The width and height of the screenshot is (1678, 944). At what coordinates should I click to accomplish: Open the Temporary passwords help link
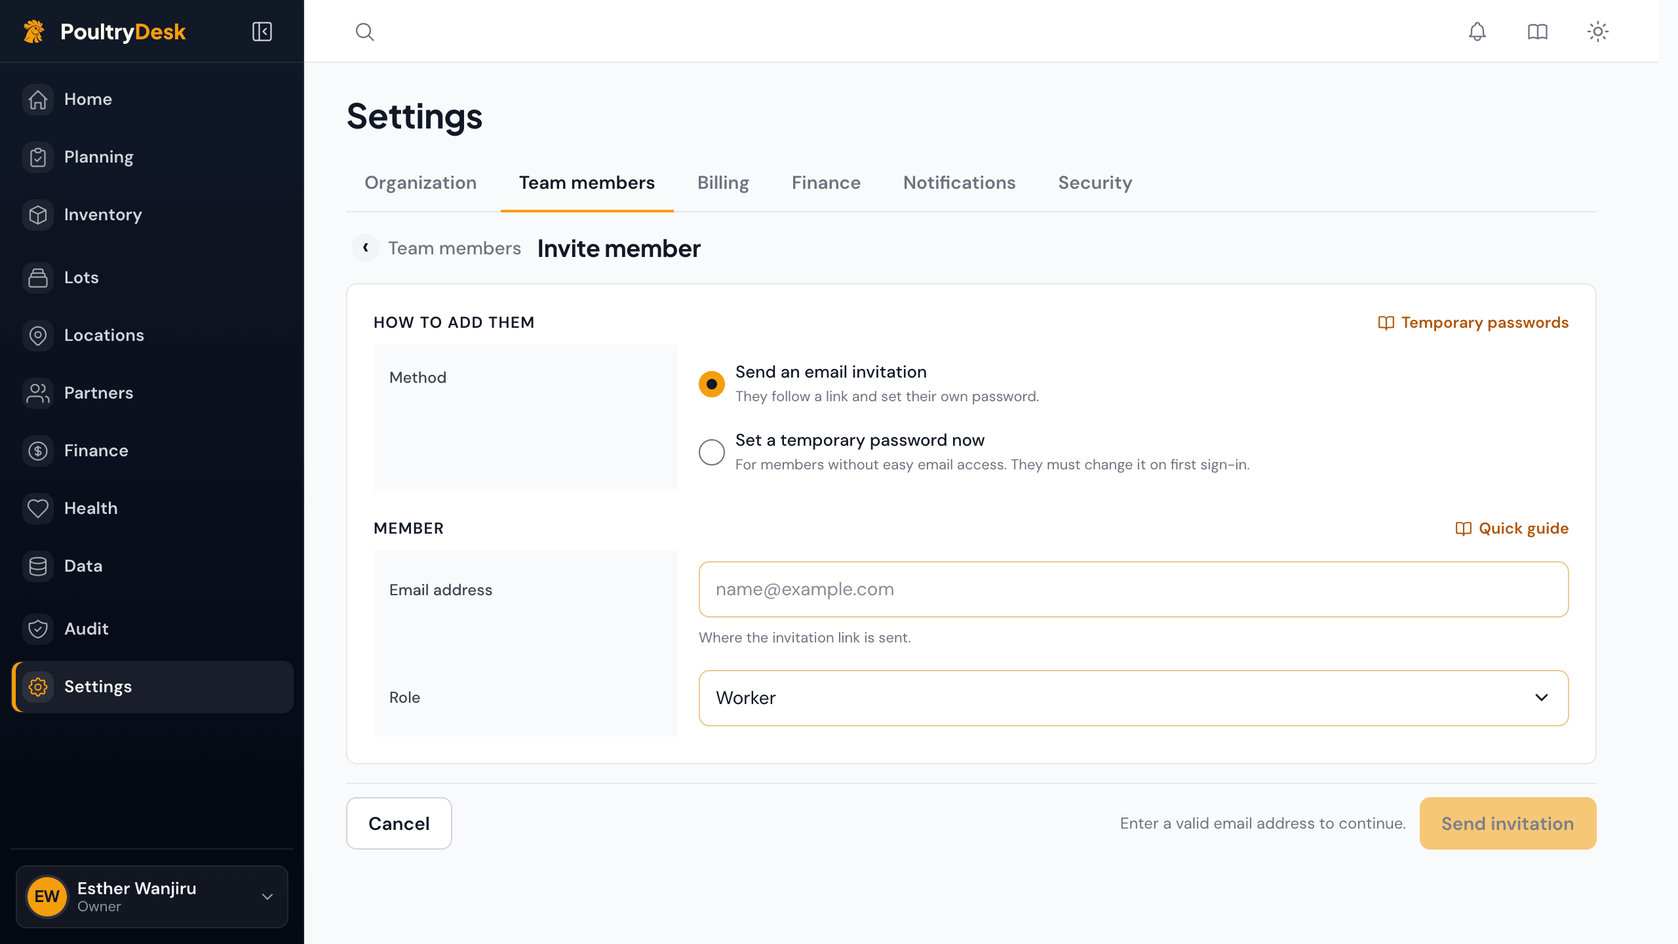click(x=1473, y=323)
